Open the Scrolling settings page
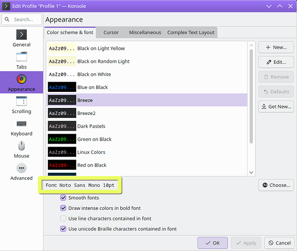The height and width of the screenshot is (251, 297). [x=22, y=105]
